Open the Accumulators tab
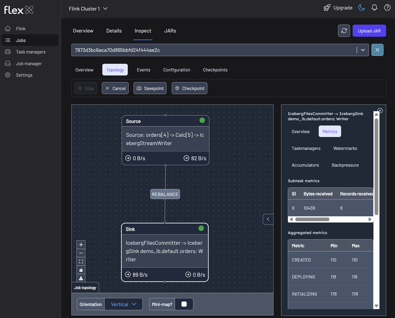This screenshot has width=395, height=318. tap(305, 165)
